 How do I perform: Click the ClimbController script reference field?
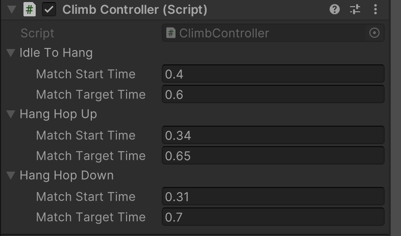[x=265, y=33]
